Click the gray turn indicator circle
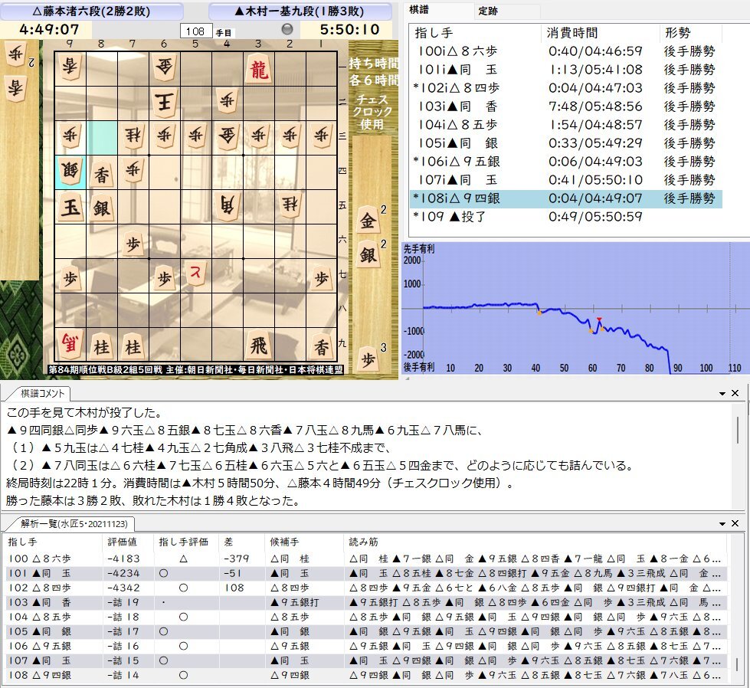The image size is (750, 688). click(287, 29)
